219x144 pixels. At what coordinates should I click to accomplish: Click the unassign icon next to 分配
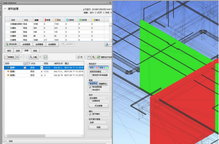coord(40,57)
